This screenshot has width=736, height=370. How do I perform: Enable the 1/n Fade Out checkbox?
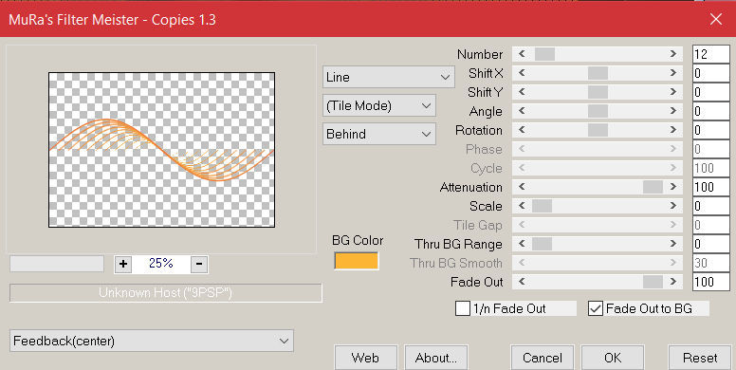[463, 308]
